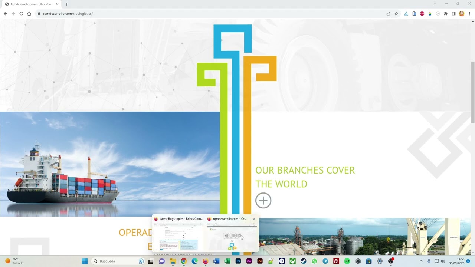Image resolution: width=475 pixels, height=267 pixels.
Task: Launch Photoshop from the taskbar
Action: pyautogui.click(x=238, y=261)
